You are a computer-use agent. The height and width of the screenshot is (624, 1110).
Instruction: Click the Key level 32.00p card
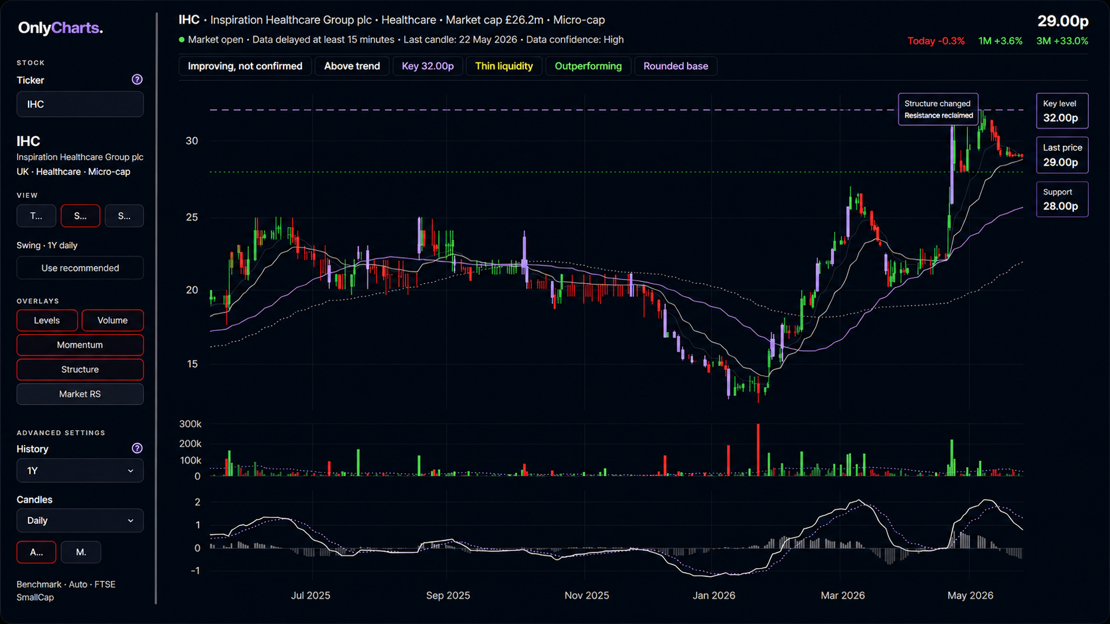1062,111
